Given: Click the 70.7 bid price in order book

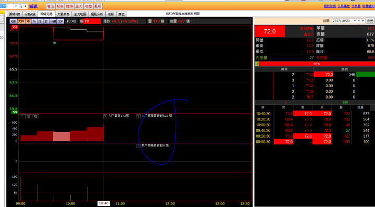Looking at the screenshot, I should [309, 97].
